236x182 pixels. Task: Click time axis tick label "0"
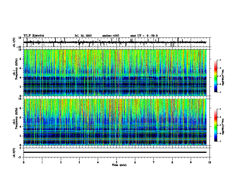click(24, 162)
